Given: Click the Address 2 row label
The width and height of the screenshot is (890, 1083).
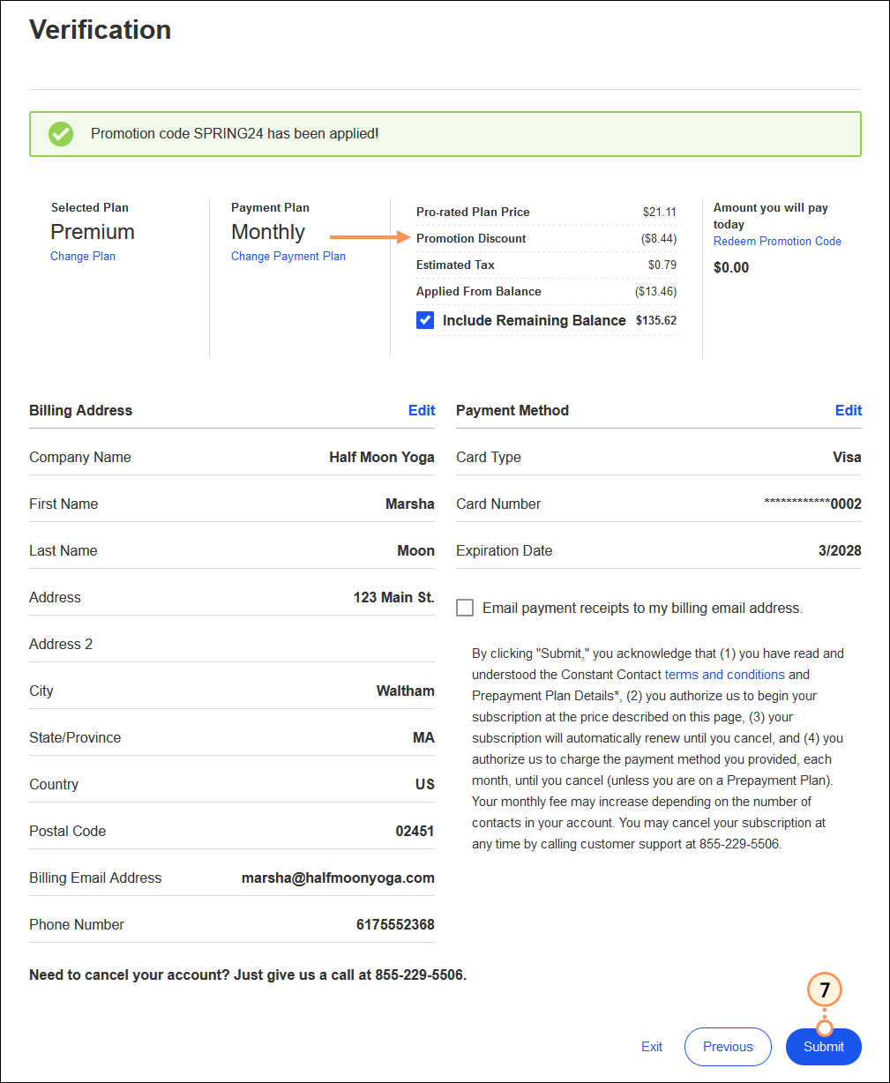Looking at the screenshot, I should tap(61, 644).
